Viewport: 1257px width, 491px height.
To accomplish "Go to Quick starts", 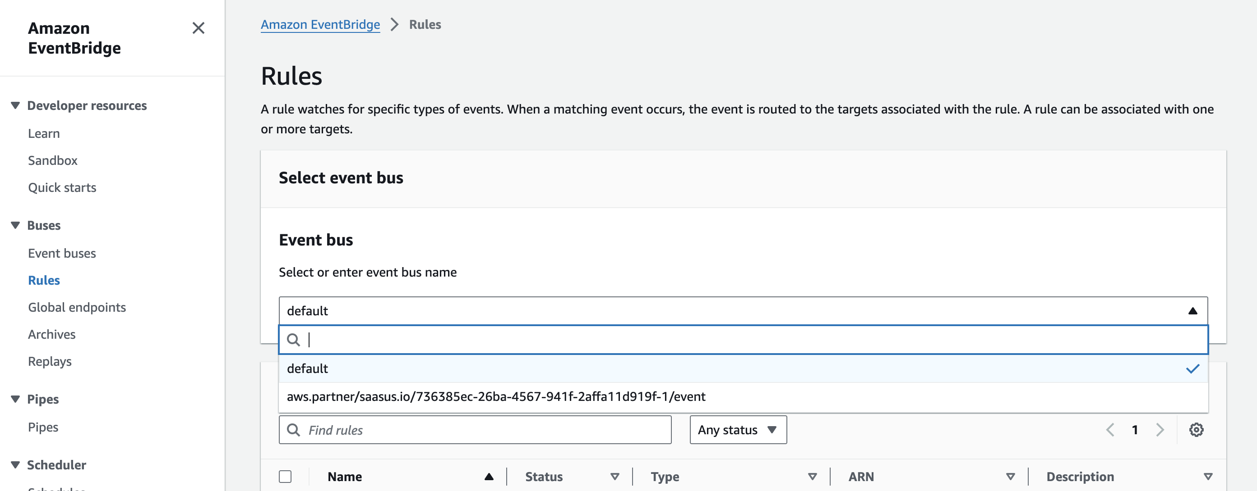I will click(62, 187).
